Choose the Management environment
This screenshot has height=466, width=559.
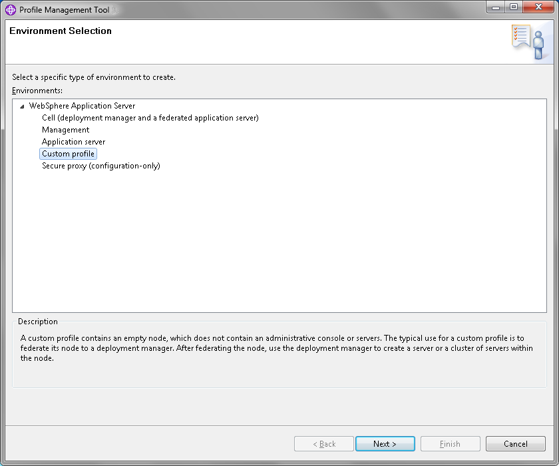coord(66,130)
